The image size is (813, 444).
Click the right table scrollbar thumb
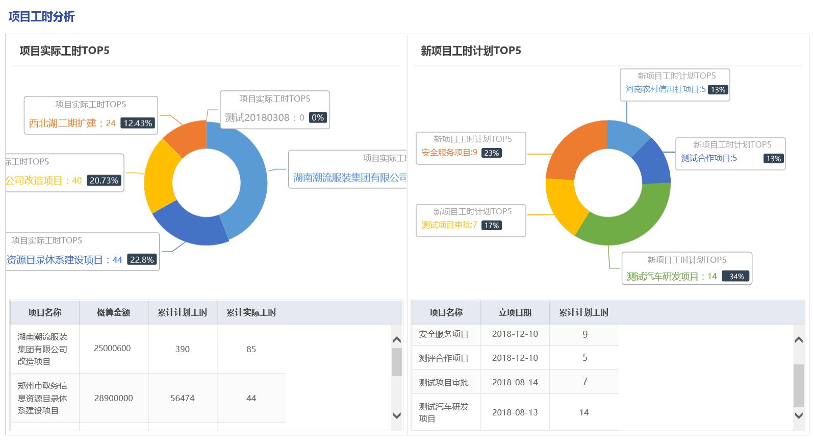799,385
